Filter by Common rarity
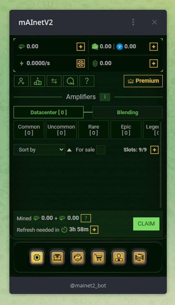The width and height of the screenshot is (175, 305). [x=29, y=130]
